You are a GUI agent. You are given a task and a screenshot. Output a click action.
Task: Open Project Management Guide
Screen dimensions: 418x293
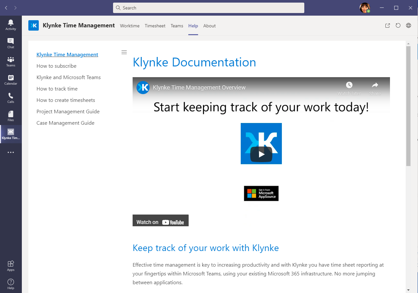(68, 111)
